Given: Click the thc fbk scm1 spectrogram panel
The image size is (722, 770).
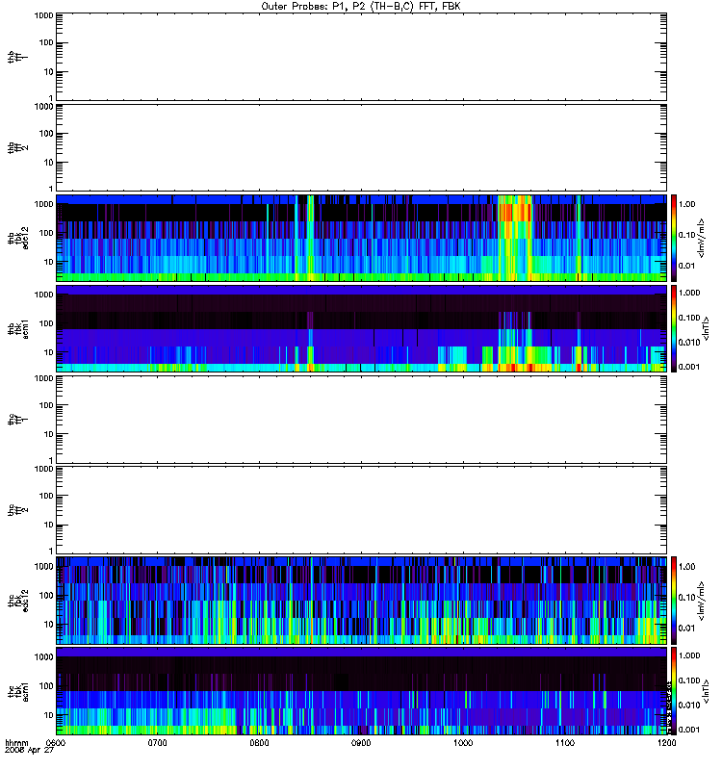Looking at the screenshot, I should [x=361, y=691].
